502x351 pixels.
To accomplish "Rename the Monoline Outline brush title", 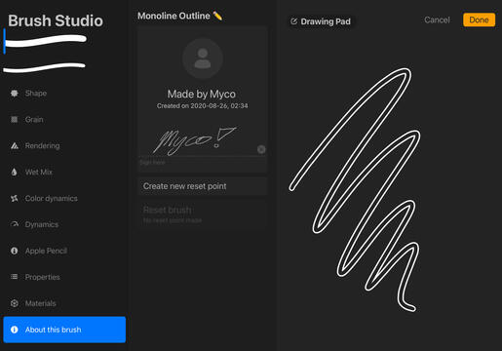I will tap(174, 16).
